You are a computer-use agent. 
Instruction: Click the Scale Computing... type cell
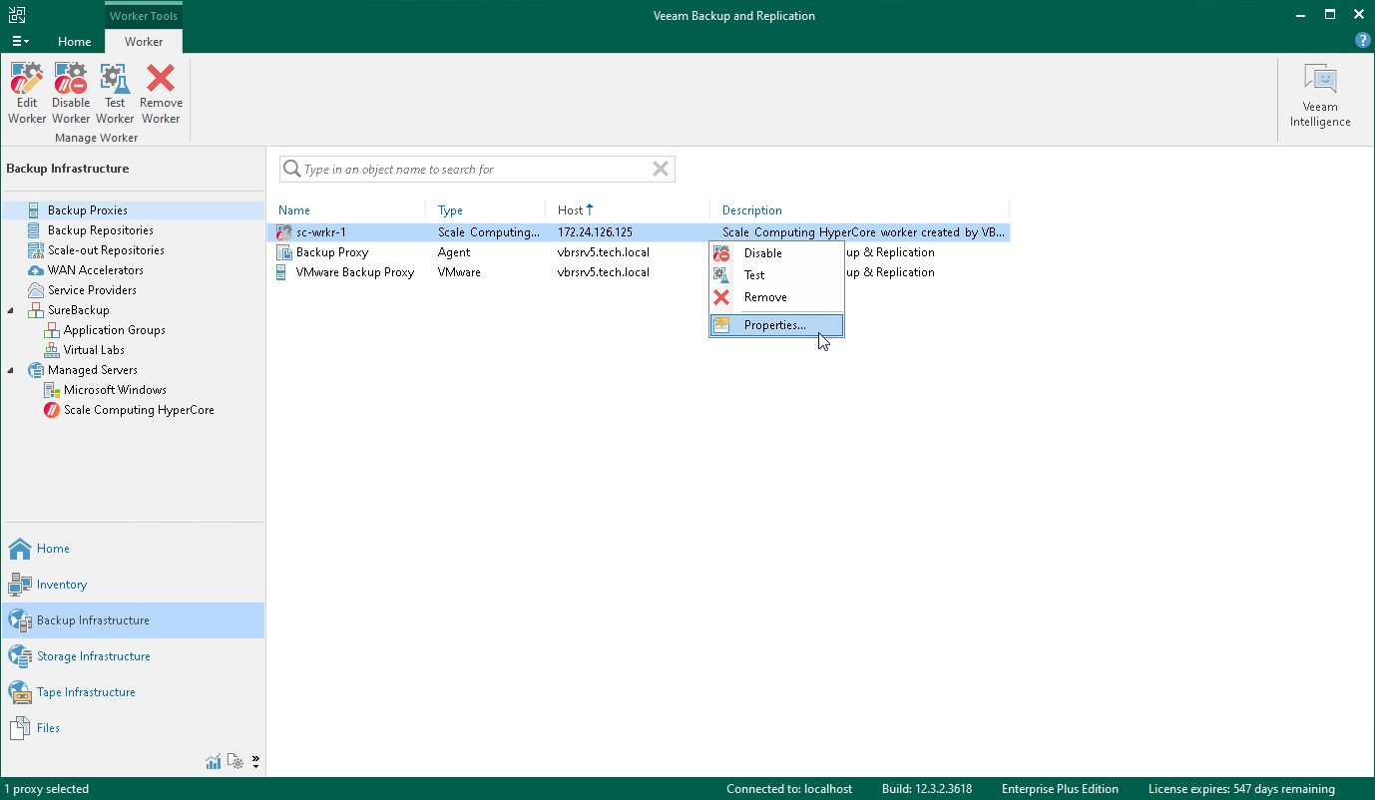tap(489, 232)
